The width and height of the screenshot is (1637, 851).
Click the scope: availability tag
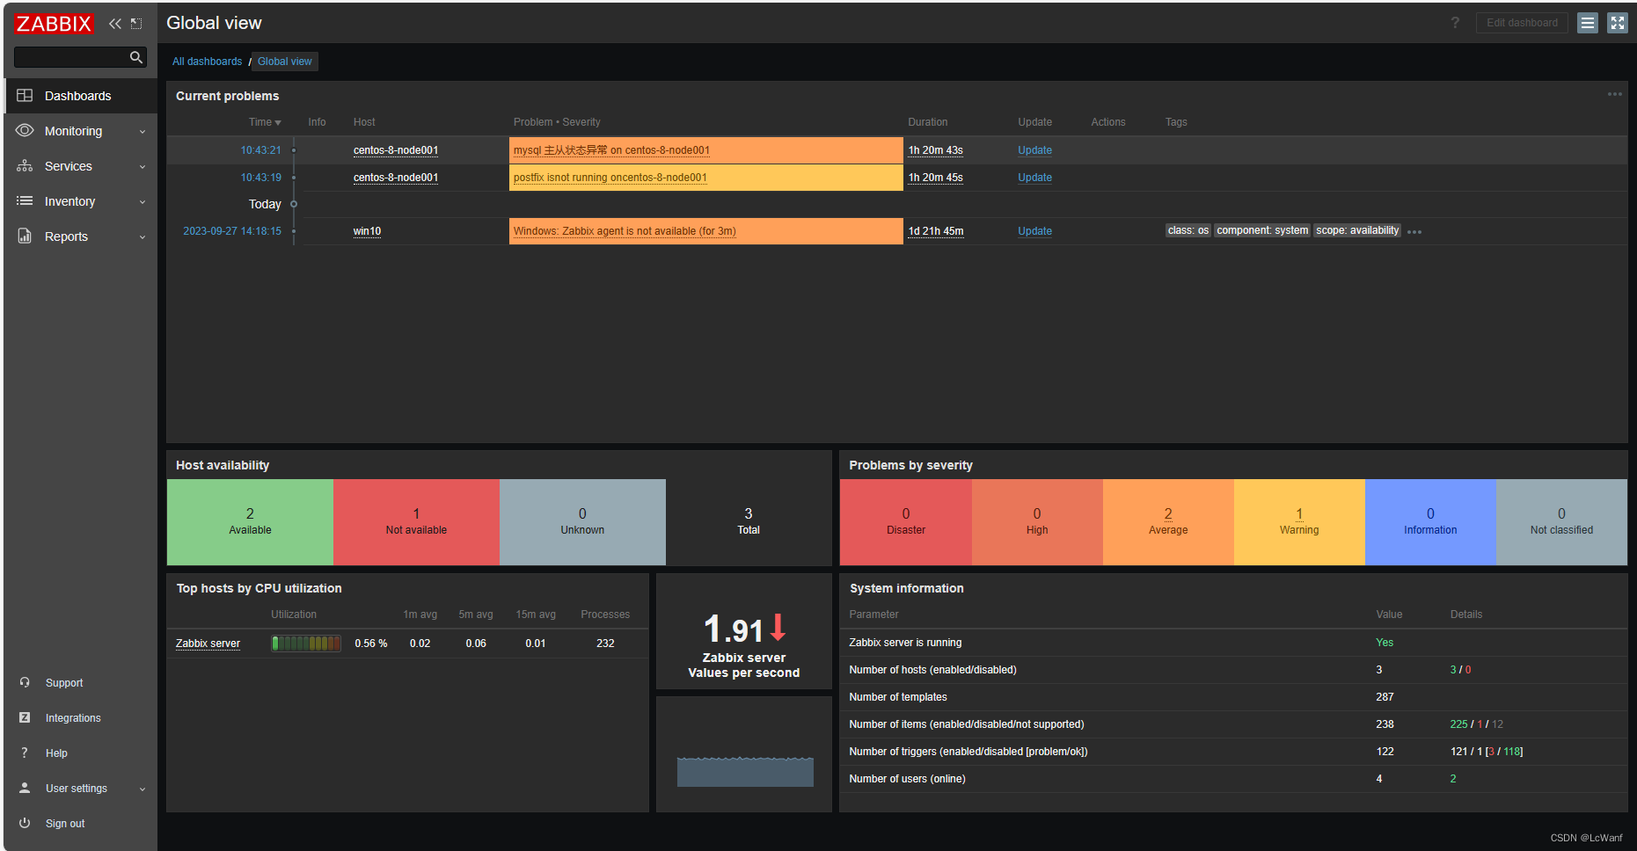(x=1357, y=230)
